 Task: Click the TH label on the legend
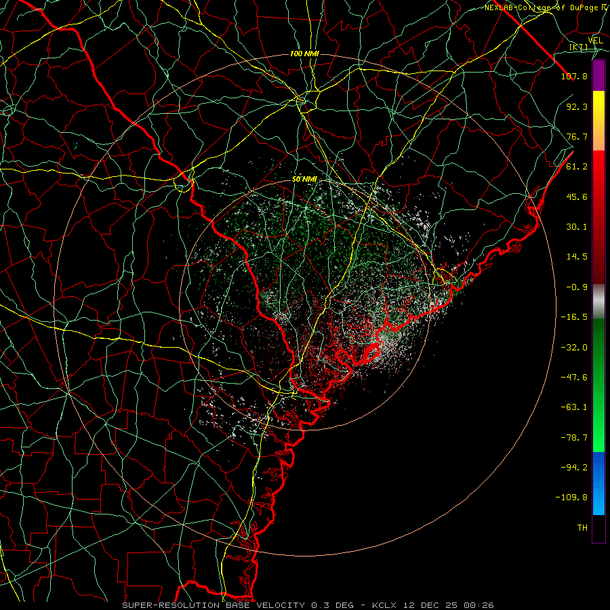[582, 528]
